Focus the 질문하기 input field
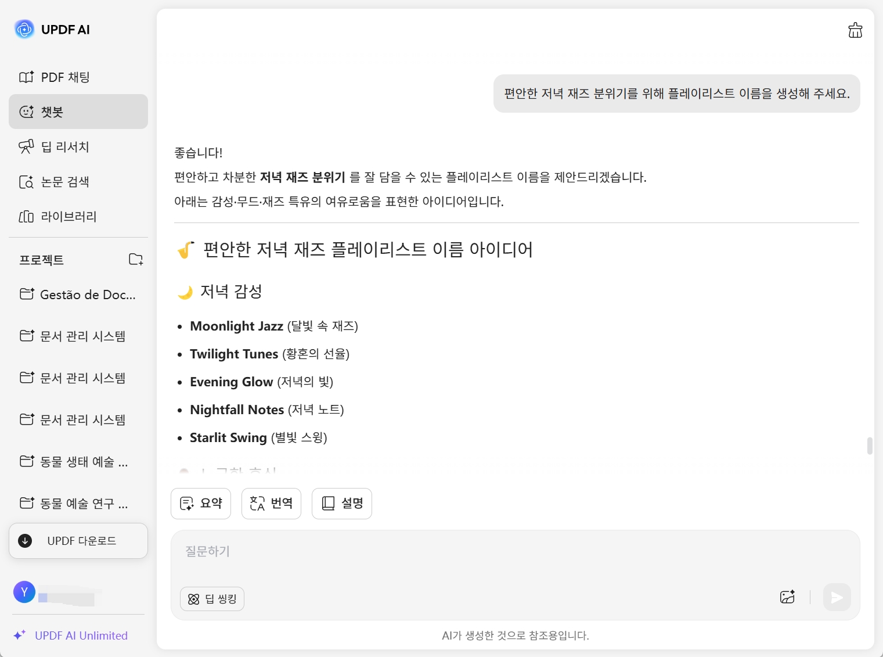 click(x=515, y=552)
